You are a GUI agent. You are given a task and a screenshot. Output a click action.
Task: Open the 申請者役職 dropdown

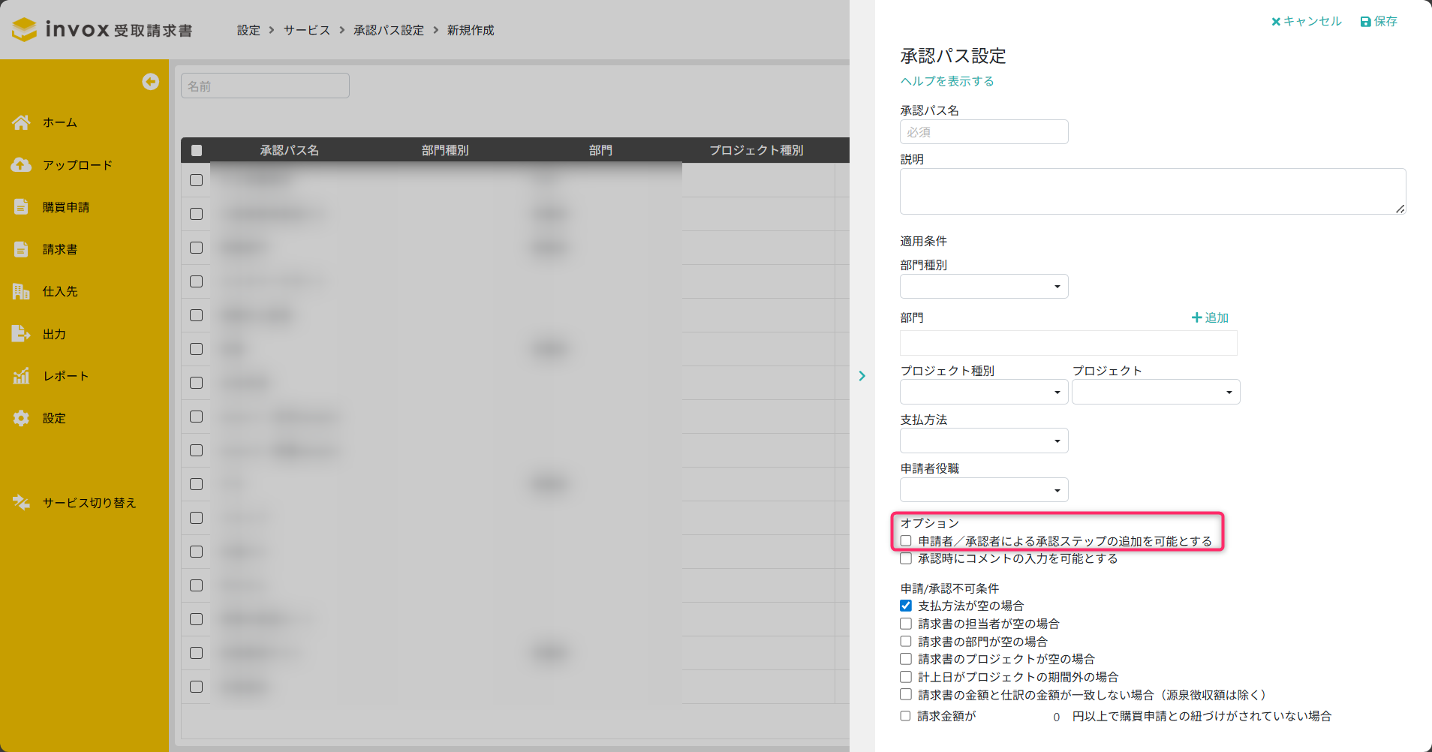pos(983,490)
